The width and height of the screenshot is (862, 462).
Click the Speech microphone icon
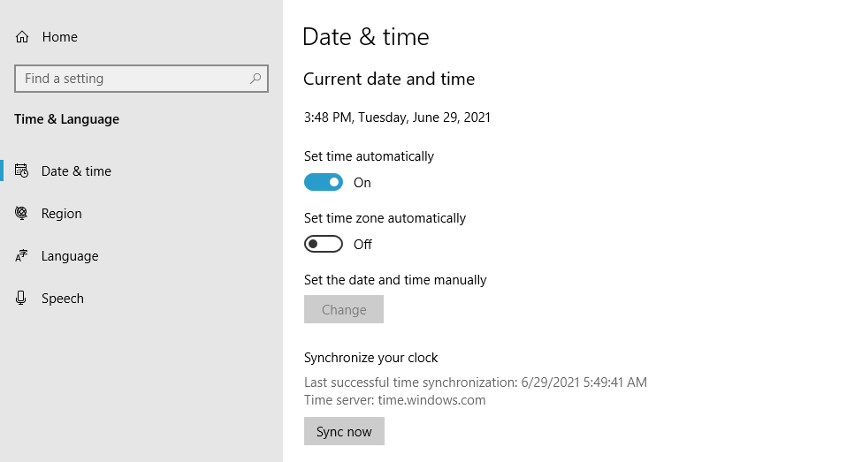pos(22,299)
